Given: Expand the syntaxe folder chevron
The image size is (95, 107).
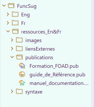Looking at the screenshot, I should 12,91.
